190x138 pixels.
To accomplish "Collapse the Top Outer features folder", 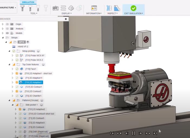I will [x=9, y=65].
